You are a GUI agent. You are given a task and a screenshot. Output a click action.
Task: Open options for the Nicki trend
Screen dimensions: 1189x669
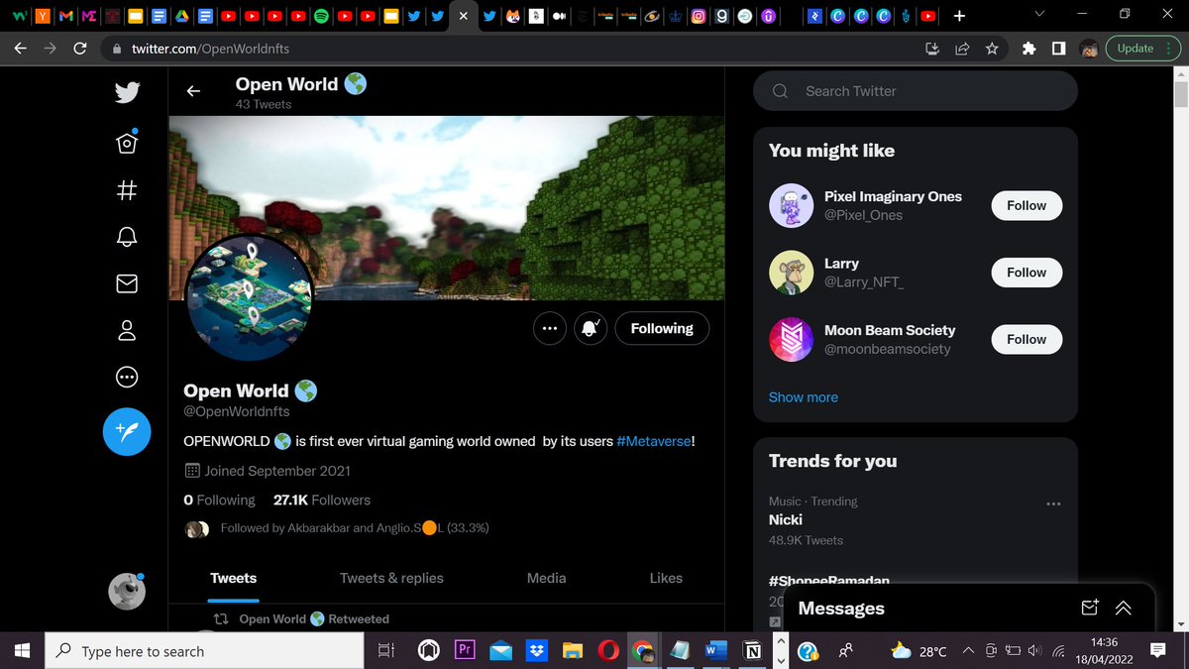click(1053, 503)
